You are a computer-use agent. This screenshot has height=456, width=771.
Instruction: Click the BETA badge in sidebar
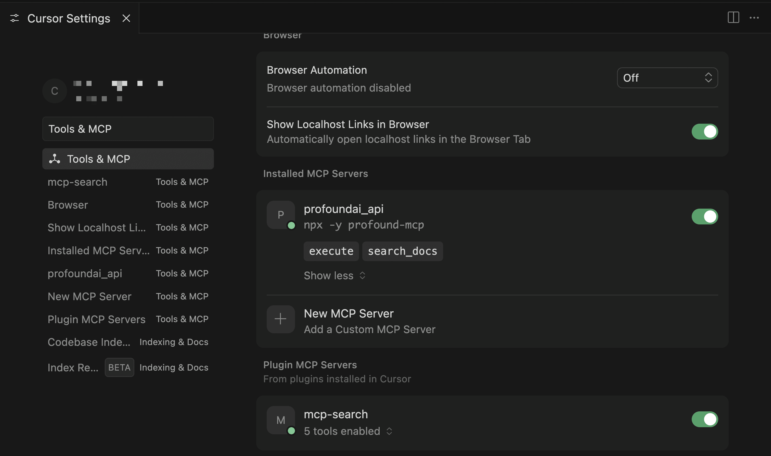[119, 367]
